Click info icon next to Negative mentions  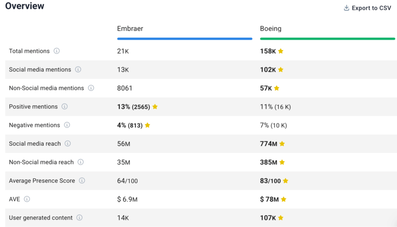[x=67, y=125]
